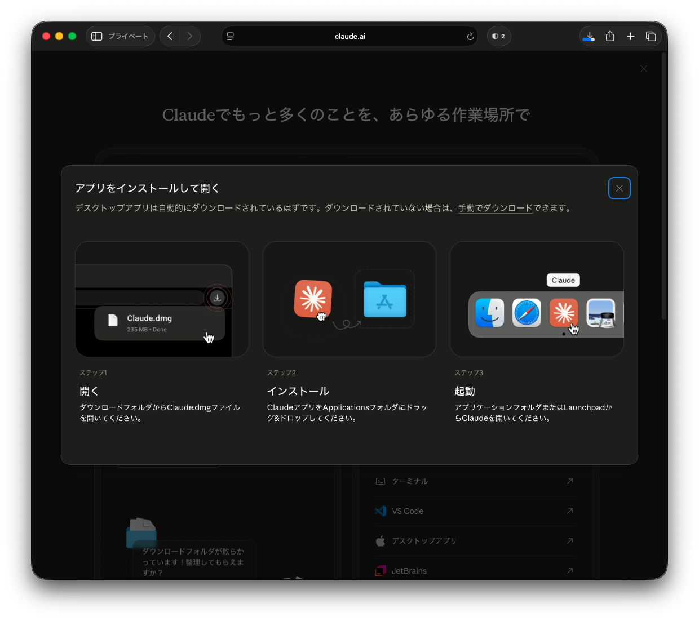Open the VS Code row
Image resolution: width=699 pixels, height=621 pixels.
click(x=475, y=511)
